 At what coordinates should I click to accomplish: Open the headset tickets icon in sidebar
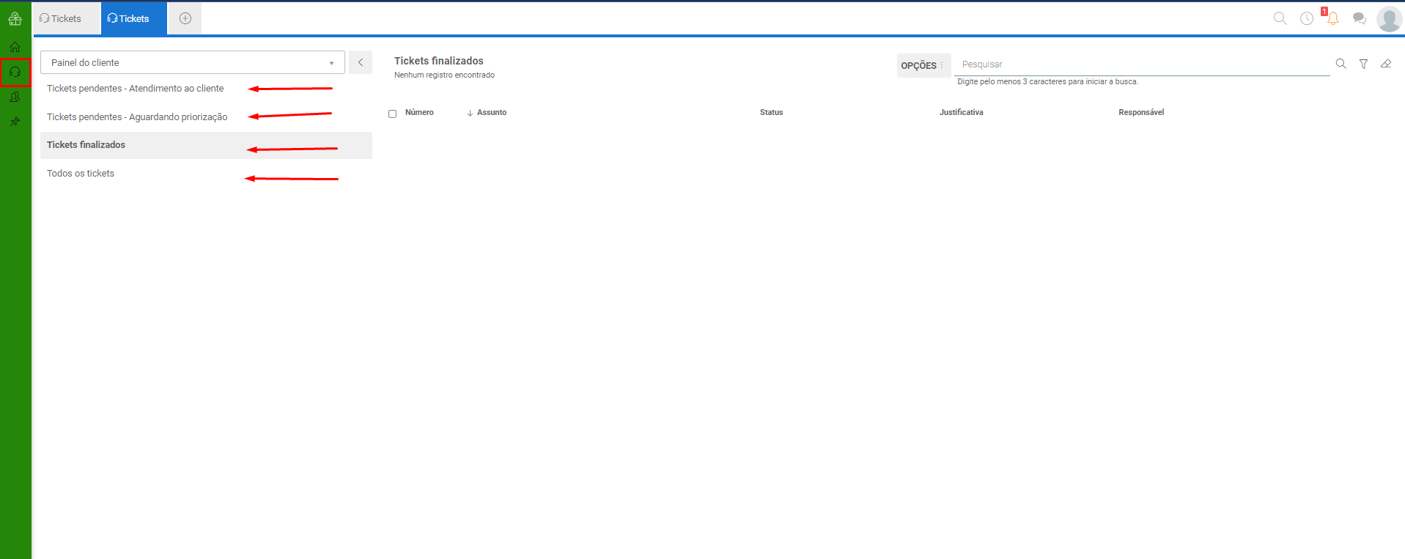15,72
